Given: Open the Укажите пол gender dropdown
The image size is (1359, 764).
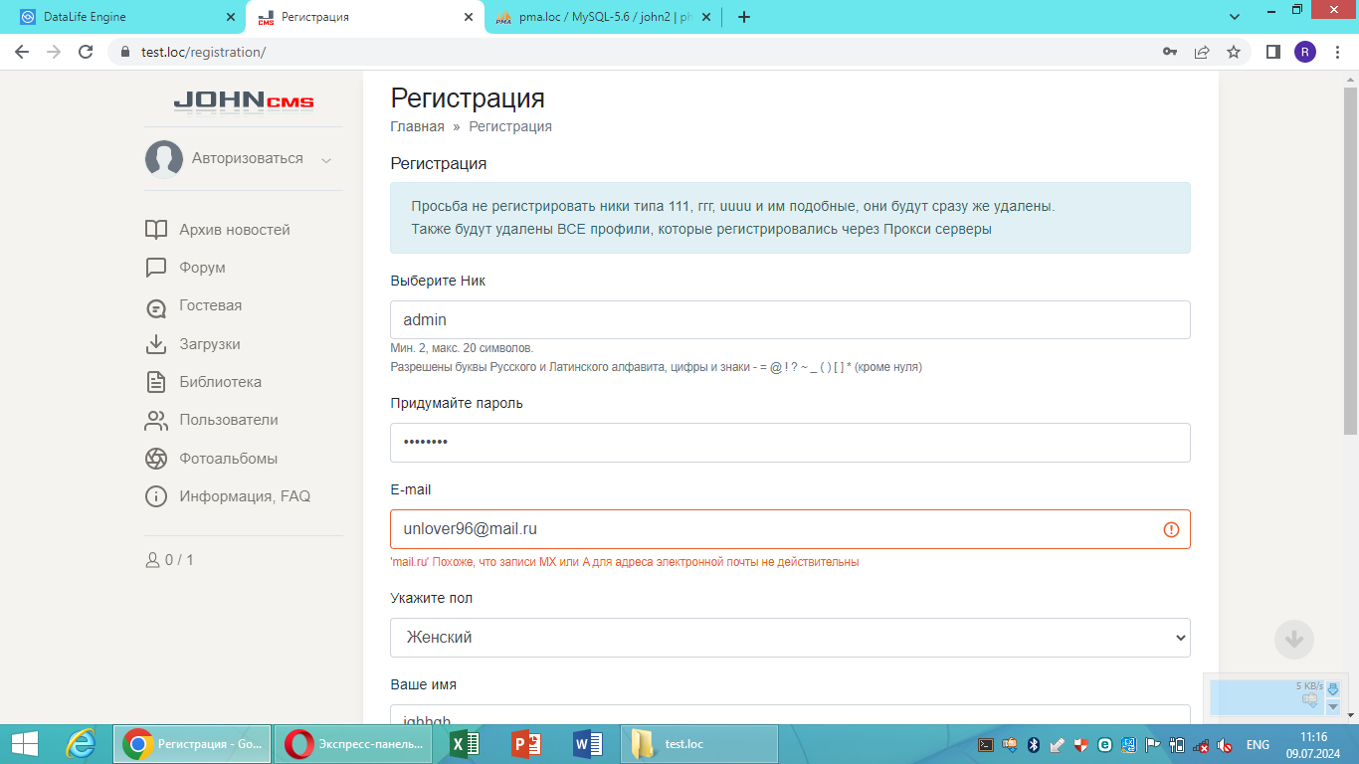Looking at the screenshot, I should click(790, 638).
